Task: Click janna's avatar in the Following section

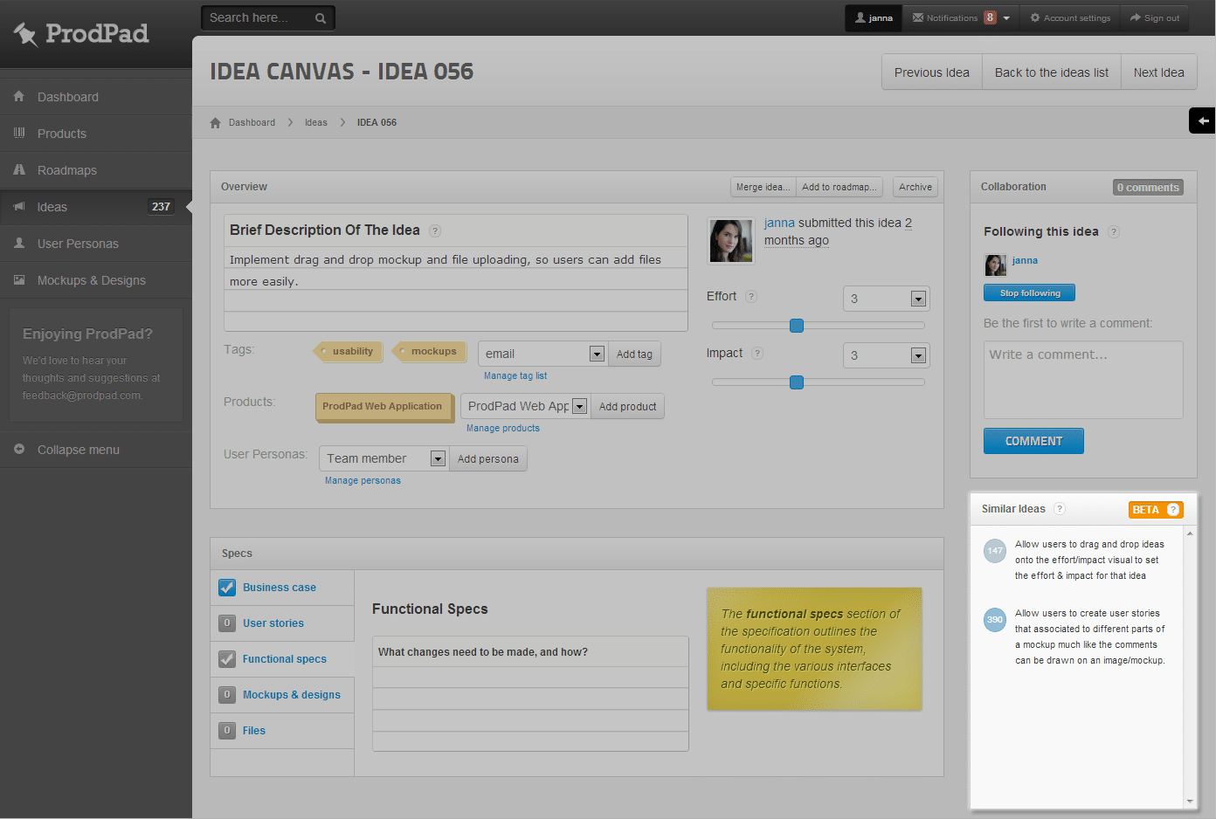Action: pos(995,265)
